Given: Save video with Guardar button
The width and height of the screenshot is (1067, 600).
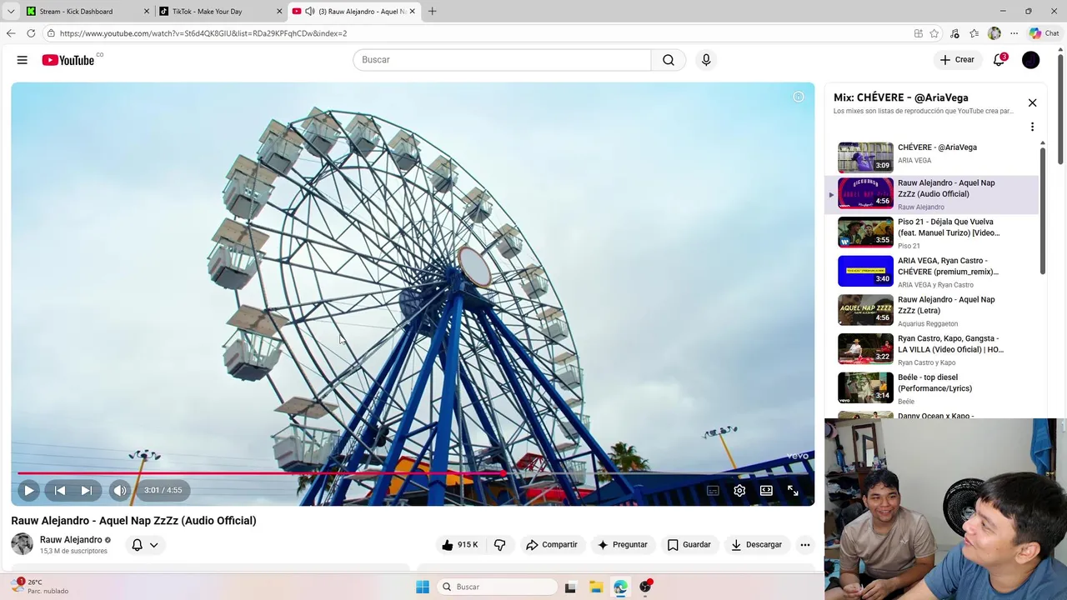Looking at the screenshot, I should point(689,545).
